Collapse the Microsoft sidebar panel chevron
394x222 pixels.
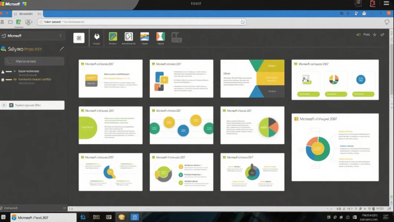pyautogui.click(x=60, y=36)
